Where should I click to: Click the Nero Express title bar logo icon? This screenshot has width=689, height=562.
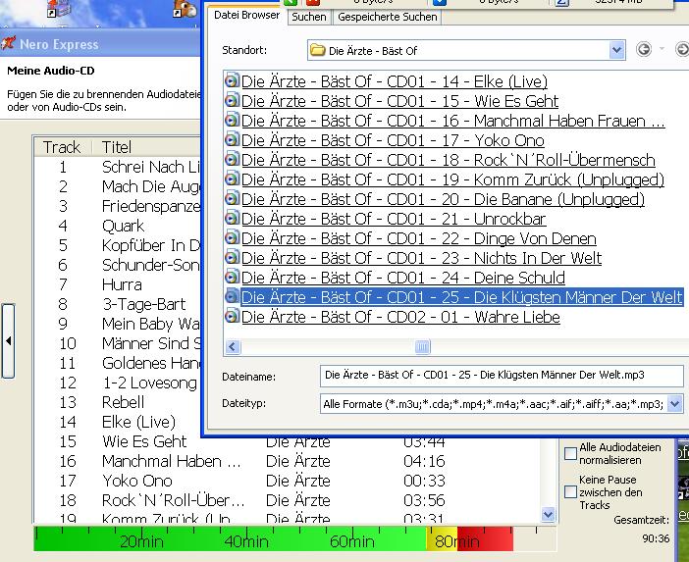9,44
